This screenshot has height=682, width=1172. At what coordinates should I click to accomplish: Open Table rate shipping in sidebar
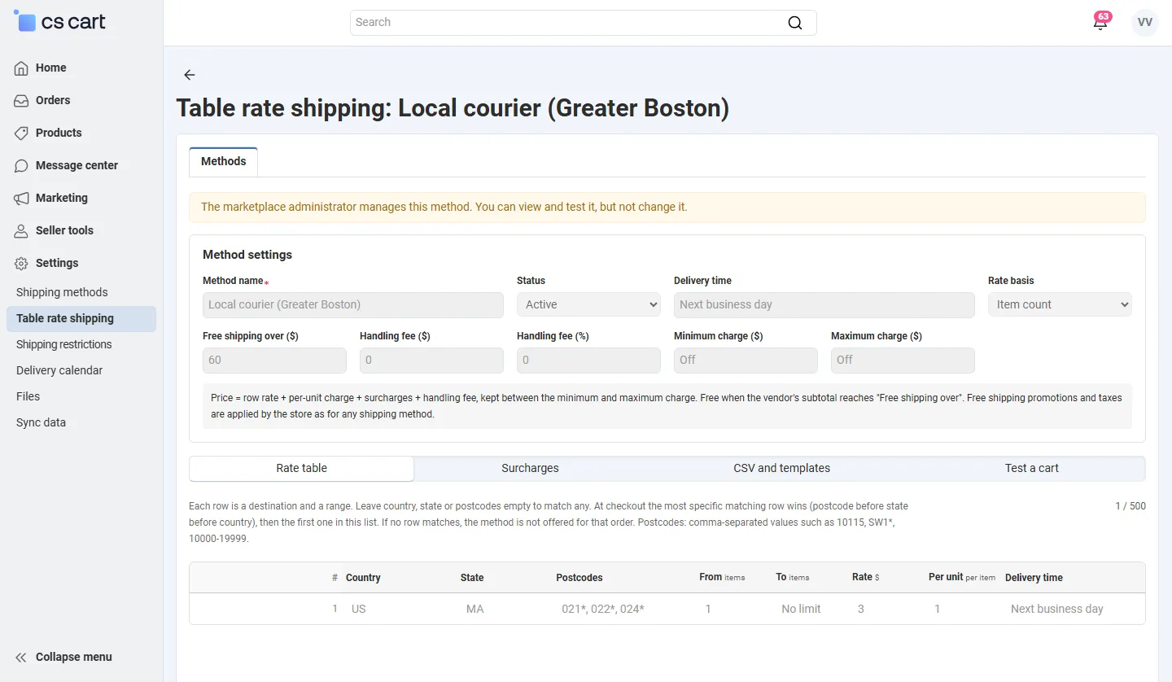81,318
